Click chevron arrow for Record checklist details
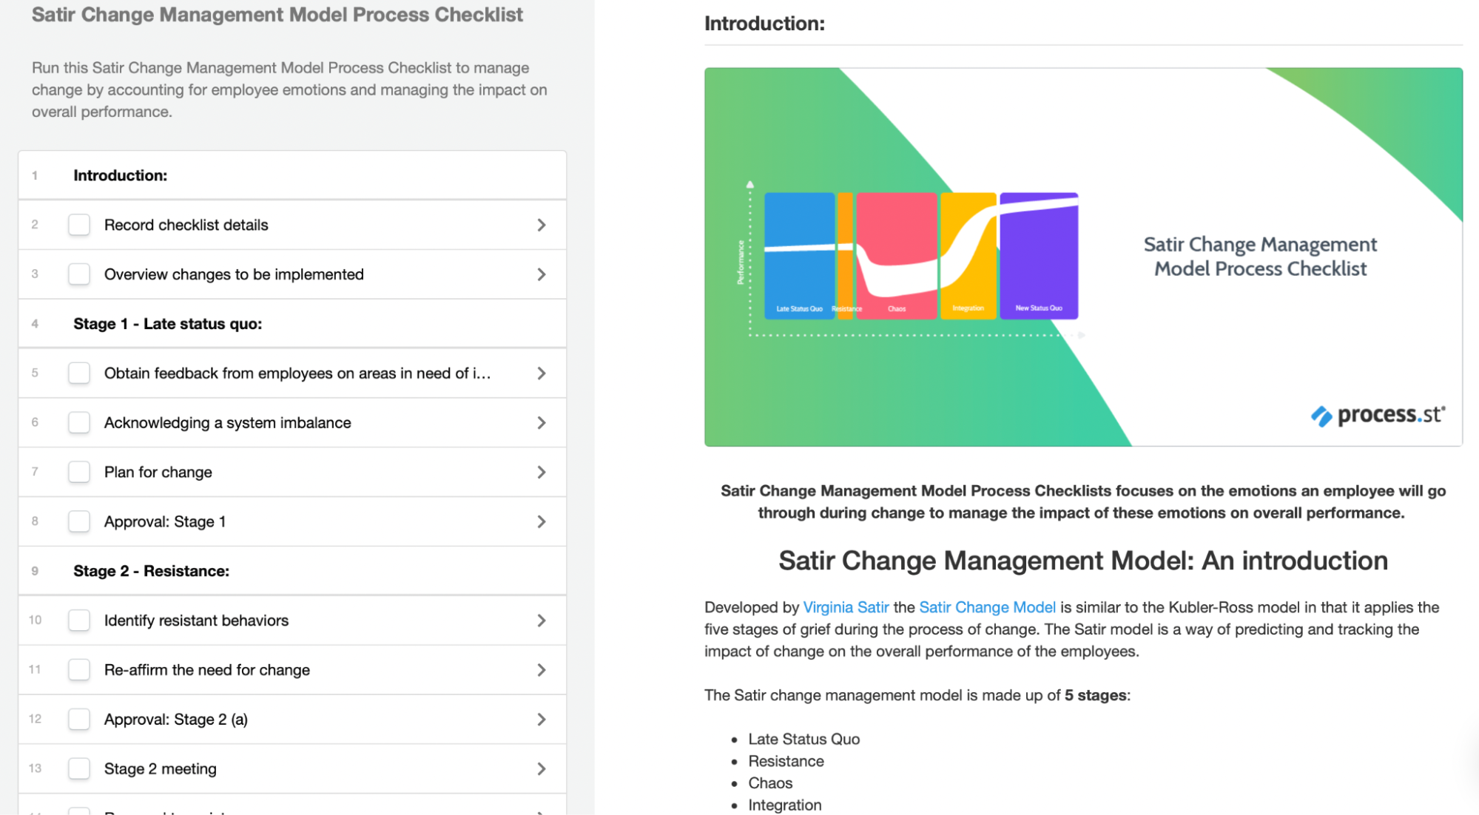 pyautogui.click(x=542, y=225)
